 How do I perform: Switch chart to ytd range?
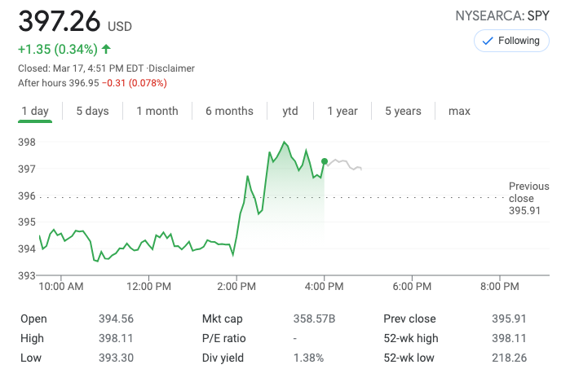tap(290, 111)
